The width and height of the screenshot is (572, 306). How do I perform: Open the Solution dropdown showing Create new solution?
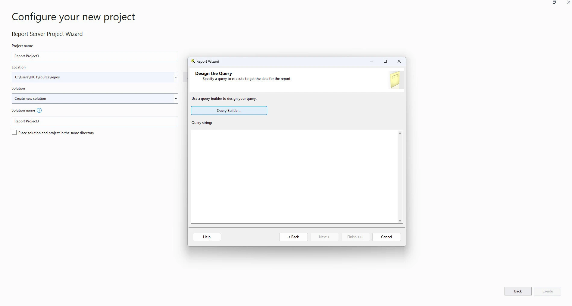pos(176,99)
